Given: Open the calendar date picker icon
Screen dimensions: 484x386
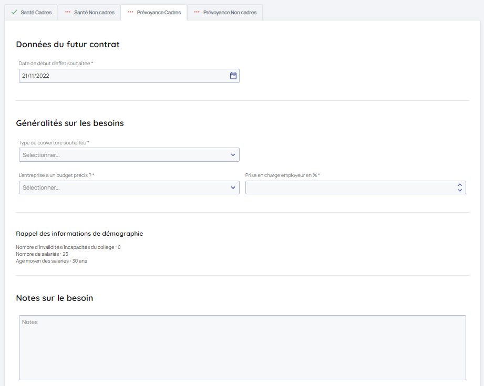Looking at the screenshot, I should [x=233, y=76].
